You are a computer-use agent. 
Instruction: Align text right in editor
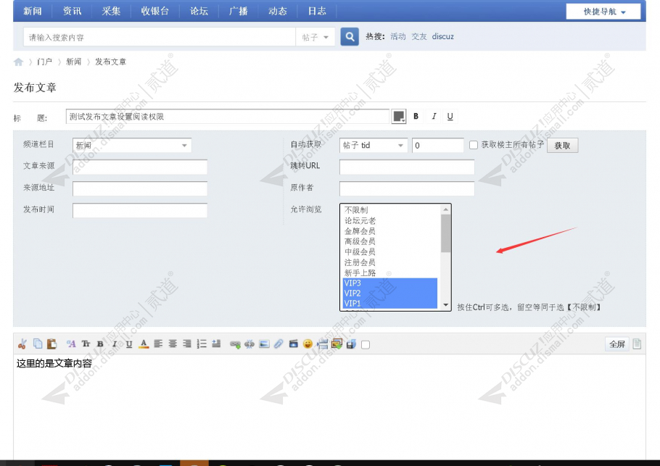coord(187,344)
